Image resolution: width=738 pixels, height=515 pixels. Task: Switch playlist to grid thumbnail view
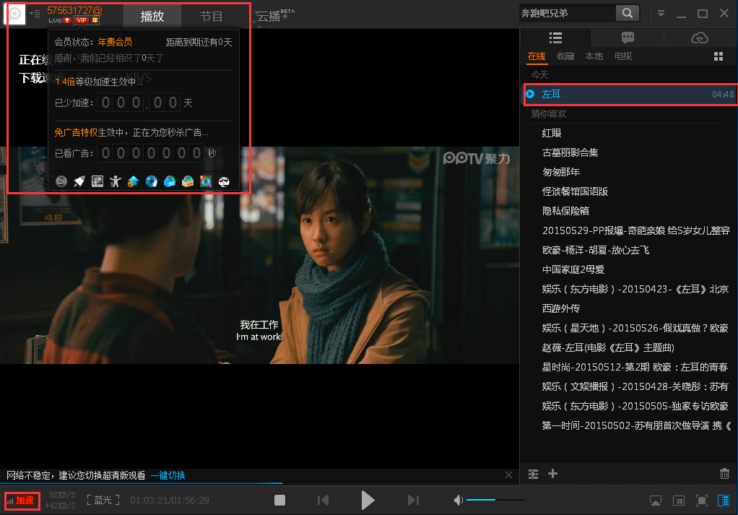[x=719, y=56]
